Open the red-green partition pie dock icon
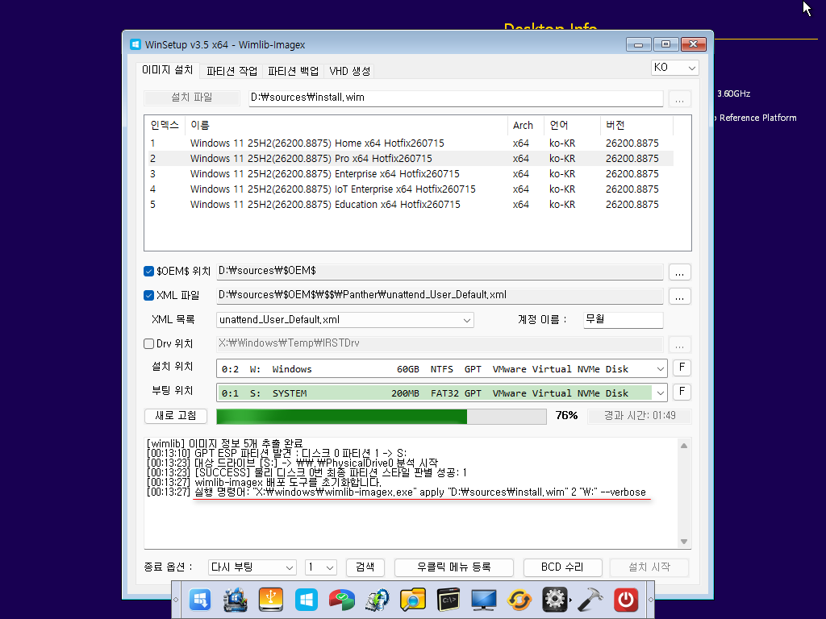This screenshot has width=826, height=619. pos(342,600)
